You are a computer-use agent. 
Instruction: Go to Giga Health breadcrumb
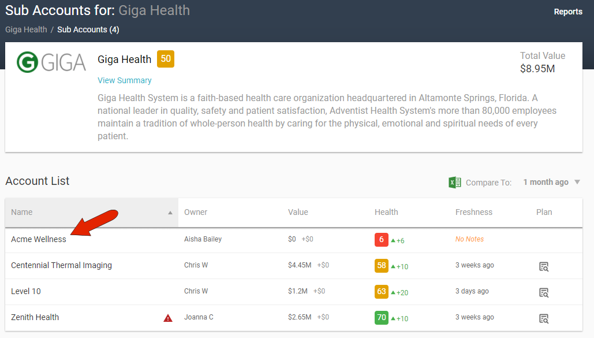pos(26,29)
